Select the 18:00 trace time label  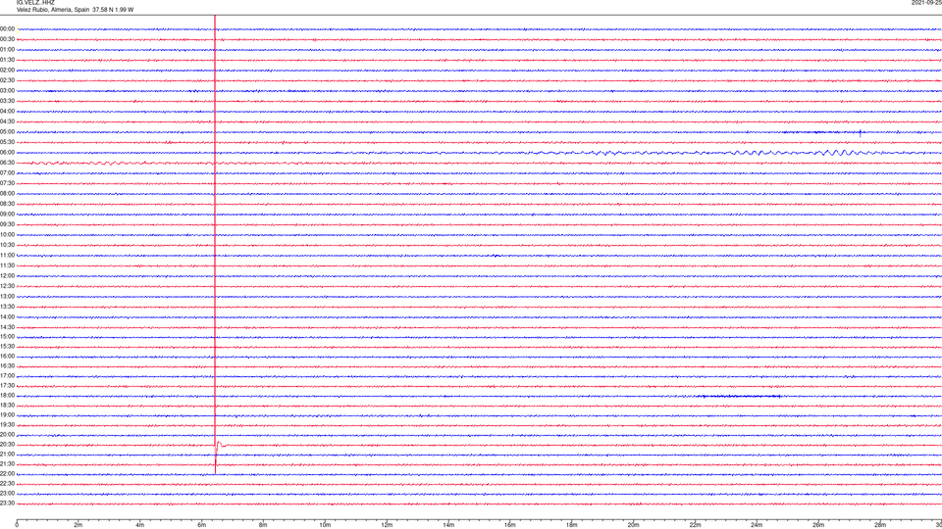coord(7,396)
